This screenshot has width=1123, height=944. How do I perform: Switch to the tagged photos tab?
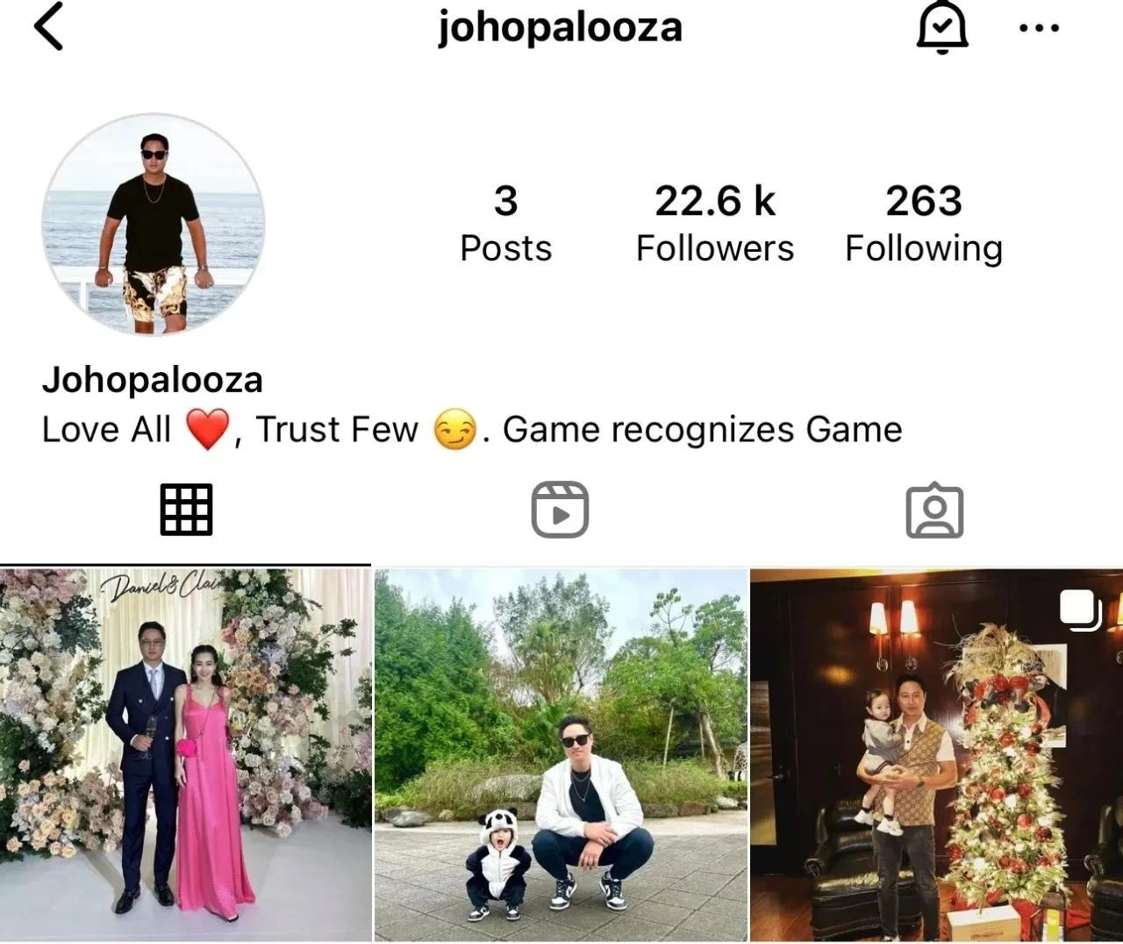pos(934,510)
